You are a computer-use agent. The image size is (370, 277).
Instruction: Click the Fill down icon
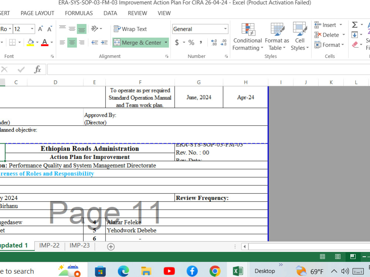354,35
